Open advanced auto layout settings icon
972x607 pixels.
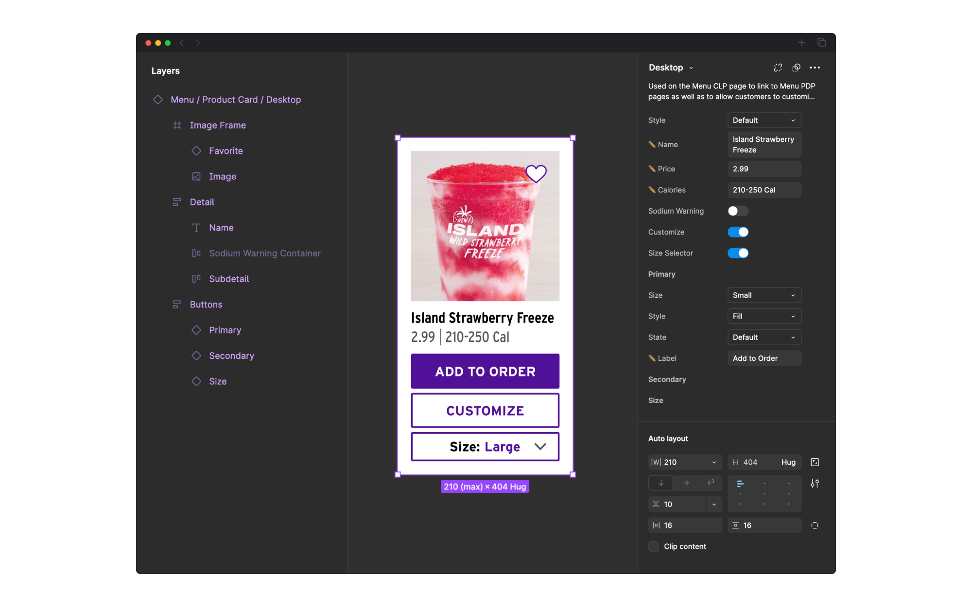point(815,483)
